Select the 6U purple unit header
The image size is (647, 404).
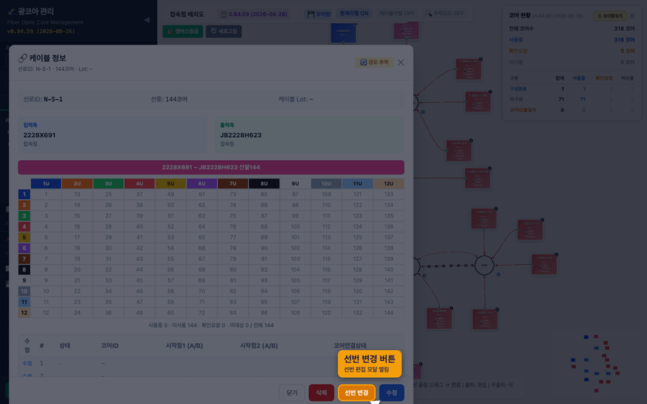pyautogui.click(x=202, y=183)
